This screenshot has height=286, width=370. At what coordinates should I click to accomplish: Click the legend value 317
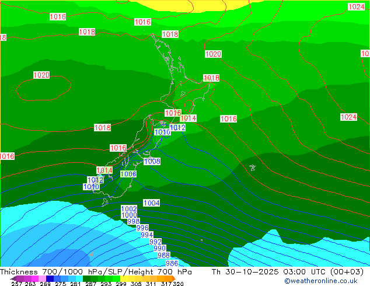point(166,284)
